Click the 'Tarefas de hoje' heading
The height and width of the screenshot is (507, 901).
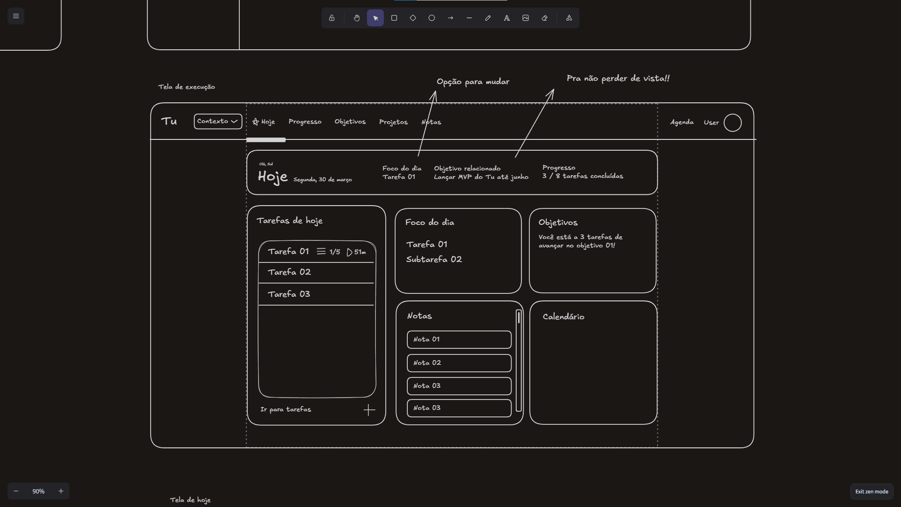tap(290, 221)
